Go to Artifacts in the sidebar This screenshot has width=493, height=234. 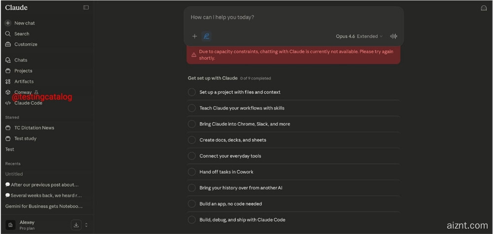point(24,82)
